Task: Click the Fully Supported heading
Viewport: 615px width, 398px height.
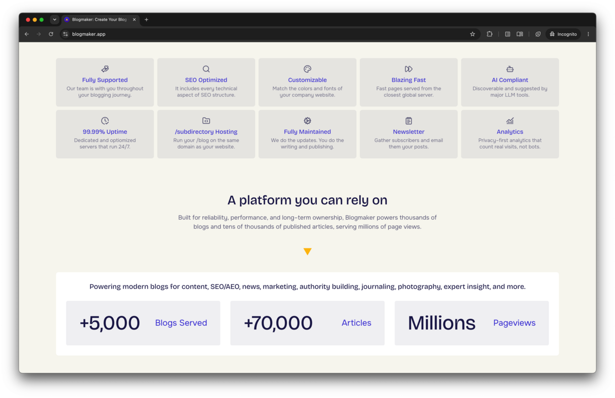Action: [105, 80]
